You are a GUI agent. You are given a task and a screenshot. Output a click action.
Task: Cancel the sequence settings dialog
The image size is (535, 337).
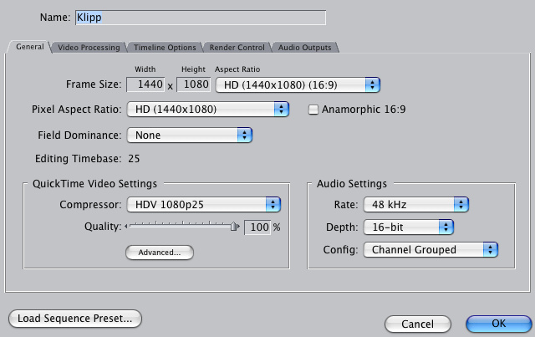click(417, 324)
